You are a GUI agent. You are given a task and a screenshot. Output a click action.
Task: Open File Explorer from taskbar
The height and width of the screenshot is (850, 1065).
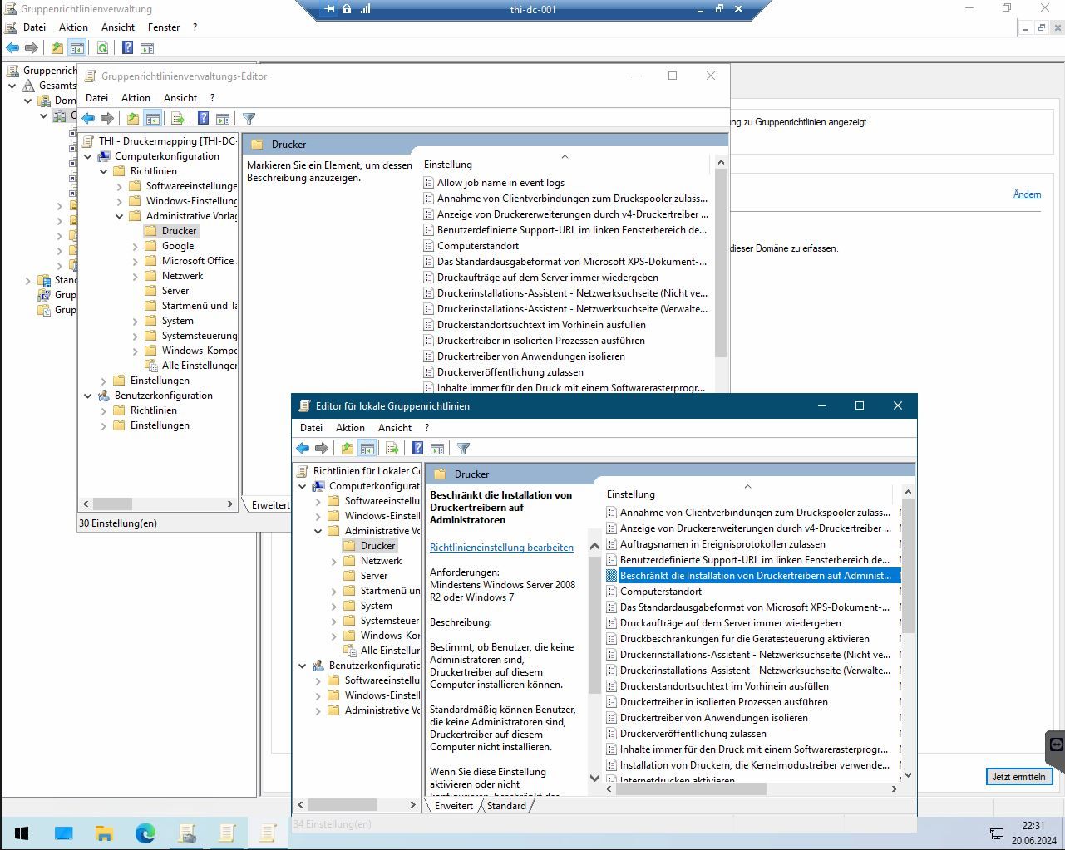click(104, 833)
